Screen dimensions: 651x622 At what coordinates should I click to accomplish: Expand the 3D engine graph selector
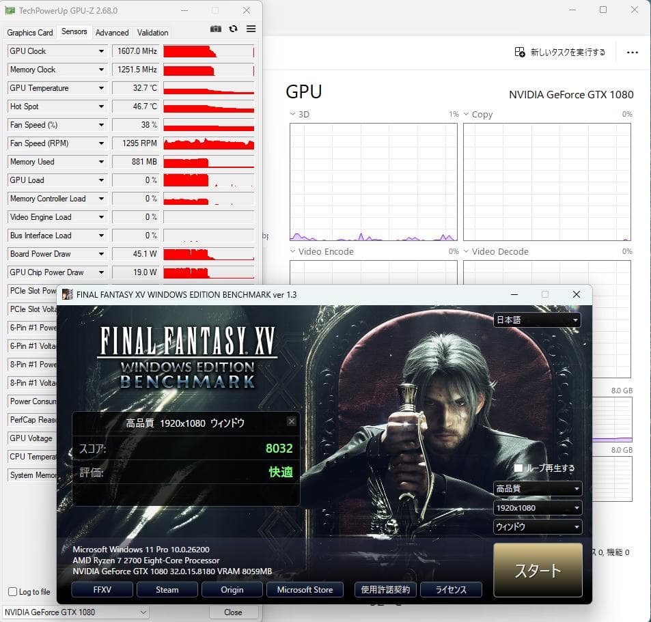point(292,114)
